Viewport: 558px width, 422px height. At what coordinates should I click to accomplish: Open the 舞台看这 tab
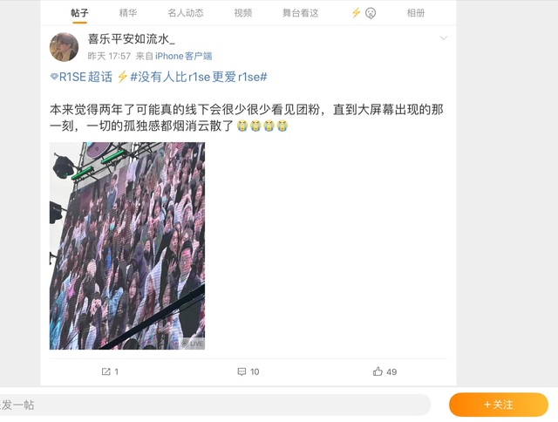coord(300,13)
